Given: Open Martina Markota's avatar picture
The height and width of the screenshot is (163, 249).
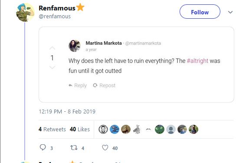Looking at the screenshot, I should pyautogui.click(x=75, y=46).
